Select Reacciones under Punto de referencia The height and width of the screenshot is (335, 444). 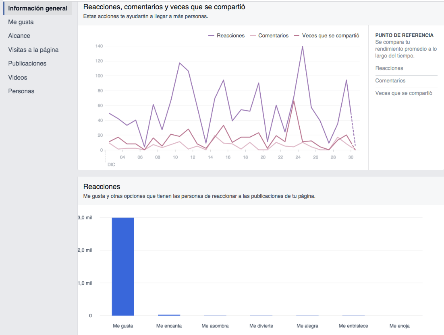coord(389,68)
